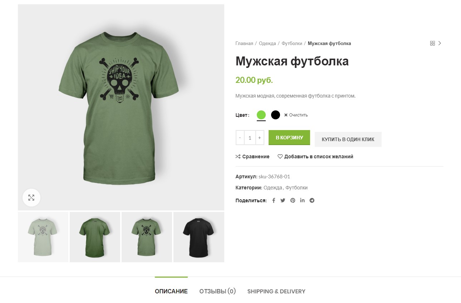The image size is (461, 303).
Task: Share product via Telegram
Action: 312,200
